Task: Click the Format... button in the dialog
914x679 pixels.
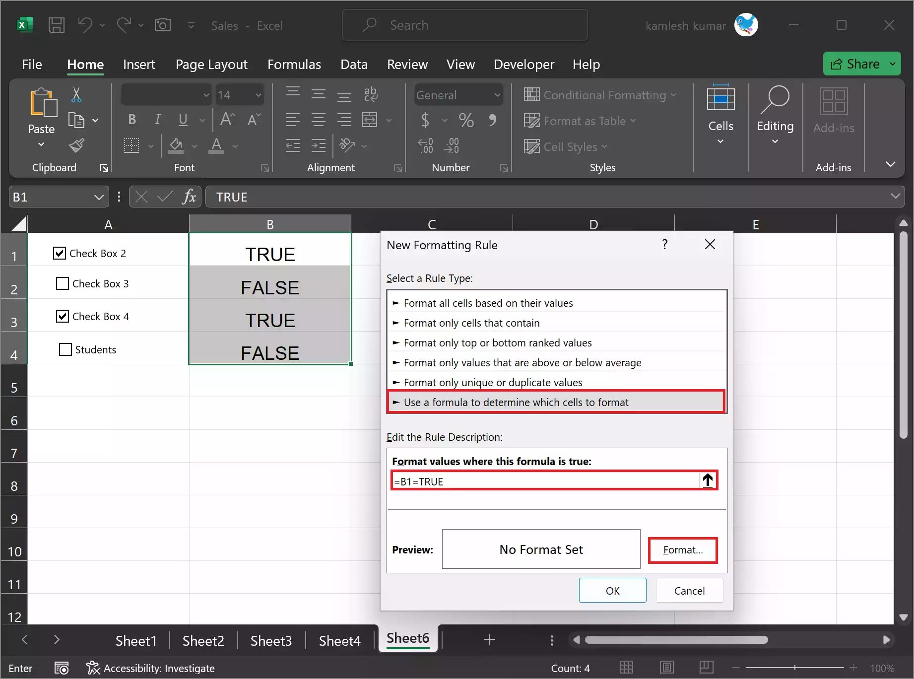Action: tap(683, 549)
